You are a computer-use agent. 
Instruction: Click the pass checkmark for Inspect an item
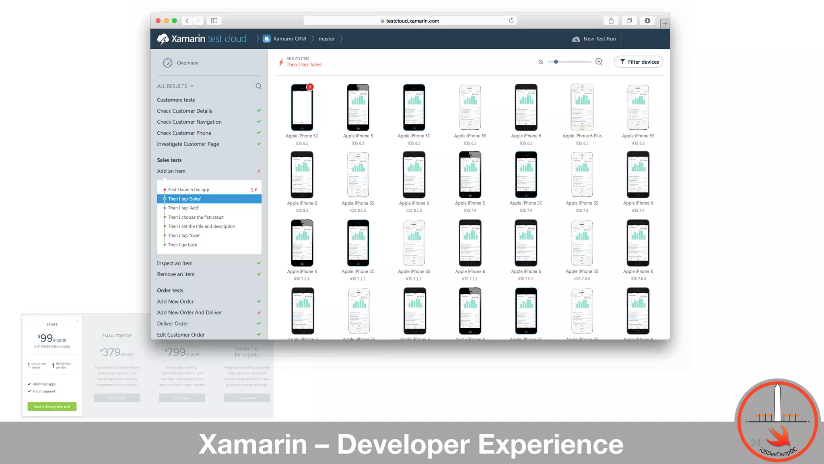pos(259,263)
